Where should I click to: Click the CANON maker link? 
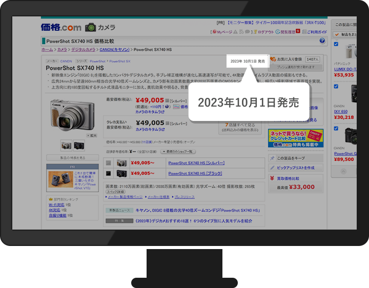pyautogui.click(x=66, y=61)
